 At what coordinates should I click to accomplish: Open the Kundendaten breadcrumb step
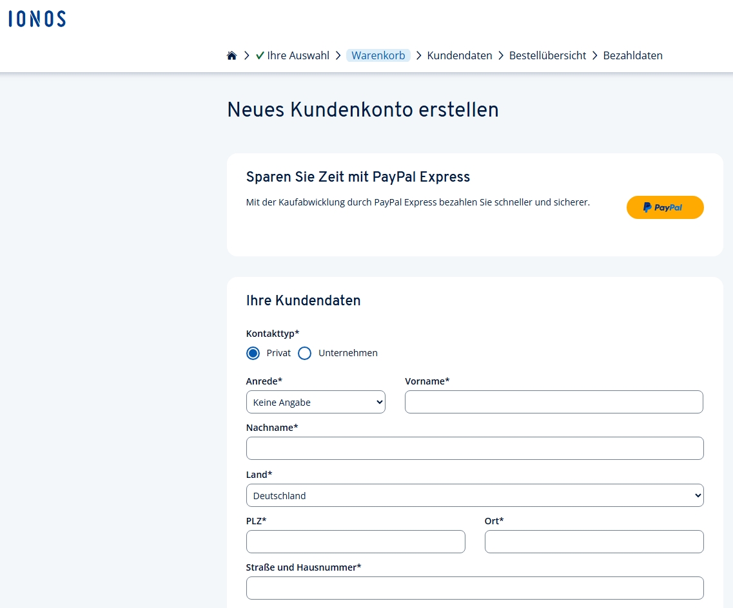[460, 55]
